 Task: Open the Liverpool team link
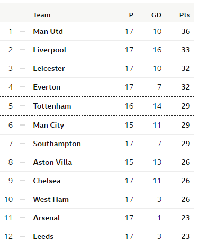tap(50, 50)
